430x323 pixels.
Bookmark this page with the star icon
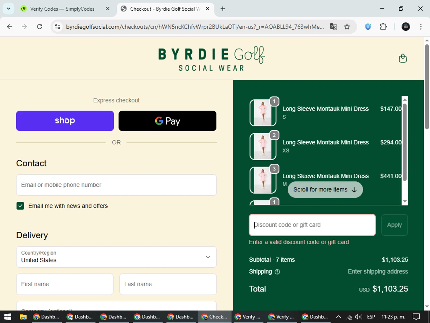tap(347, 27)
